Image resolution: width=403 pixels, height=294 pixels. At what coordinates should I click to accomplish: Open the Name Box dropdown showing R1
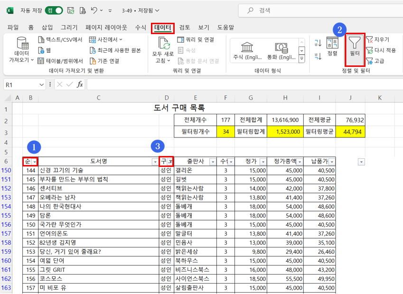pos(42,85)
